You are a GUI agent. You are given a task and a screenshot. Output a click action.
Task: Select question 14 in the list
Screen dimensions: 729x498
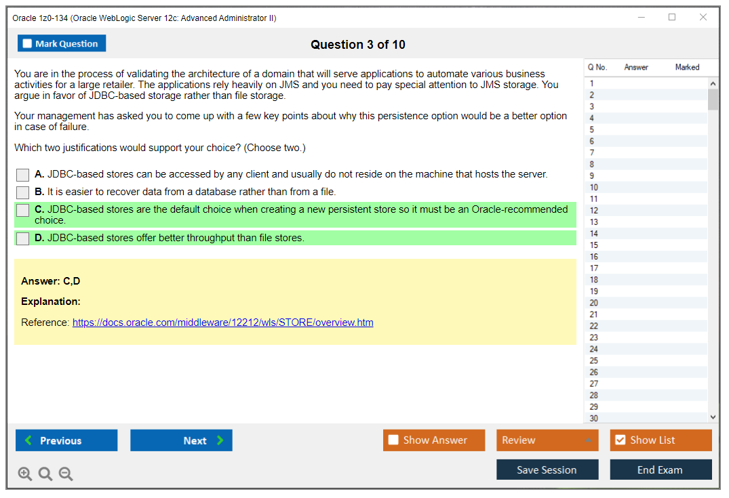pyautogui.click(x=646, y=234)
